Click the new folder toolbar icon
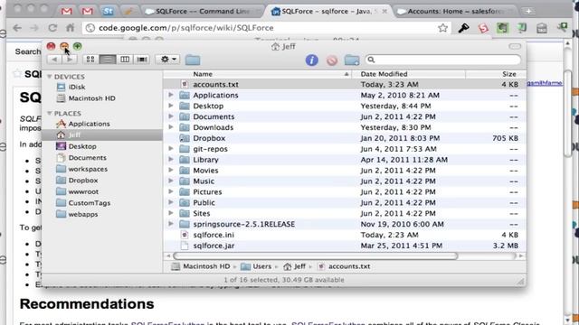 [352, 60]
